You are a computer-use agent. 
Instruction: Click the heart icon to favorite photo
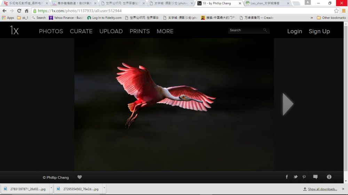tap(79, 177)
